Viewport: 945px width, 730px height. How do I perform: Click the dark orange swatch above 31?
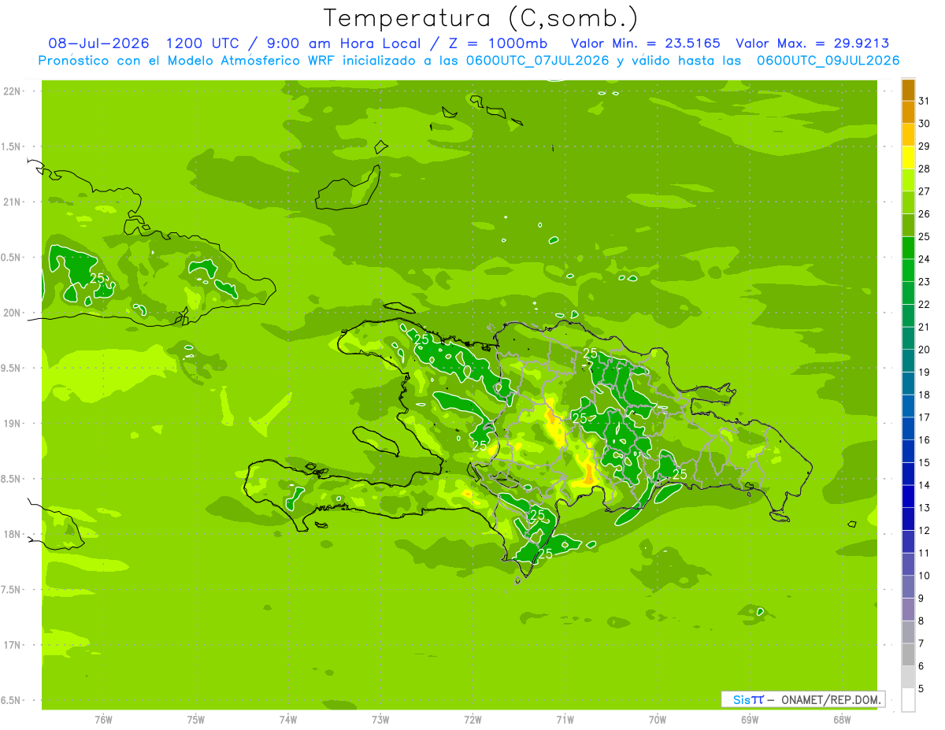pyautogui.click(x=908, y=90)
